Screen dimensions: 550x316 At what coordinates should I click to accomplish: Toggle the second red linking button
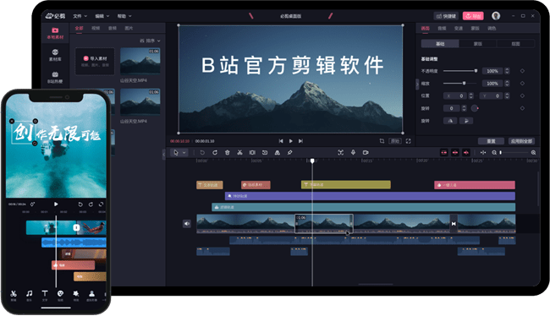455,152
